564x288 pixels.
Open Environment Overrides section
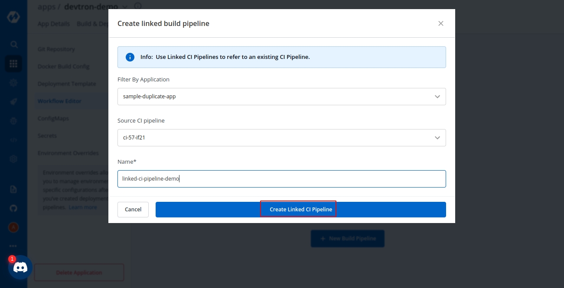[x=68, y=153]
